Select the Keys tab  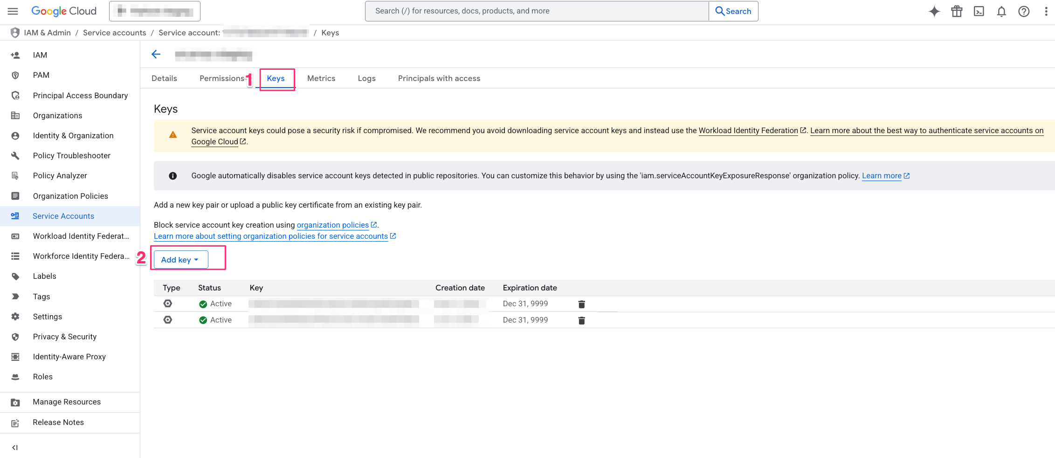click(276, 78)
